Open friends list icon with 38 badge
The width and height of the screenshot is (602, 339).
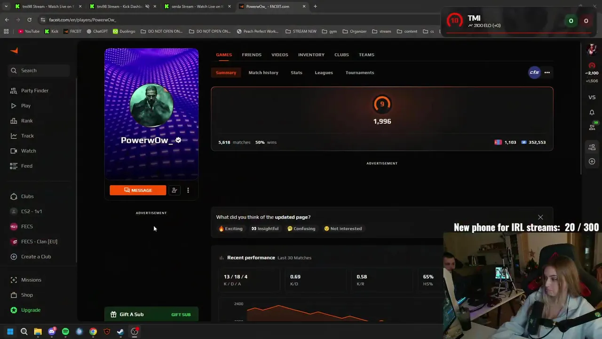click(x=592, y=126)
